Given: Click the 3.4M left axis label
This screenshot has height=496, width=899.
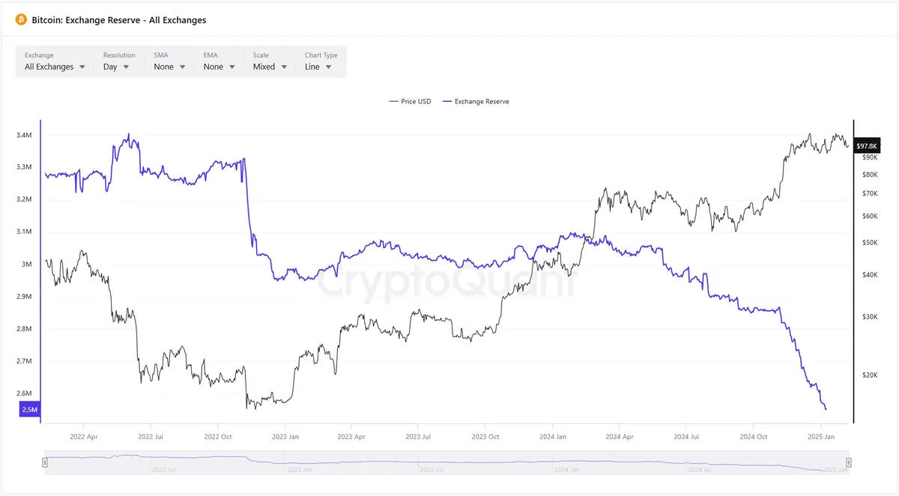Looking at the screenshot, I should point(23,135).
